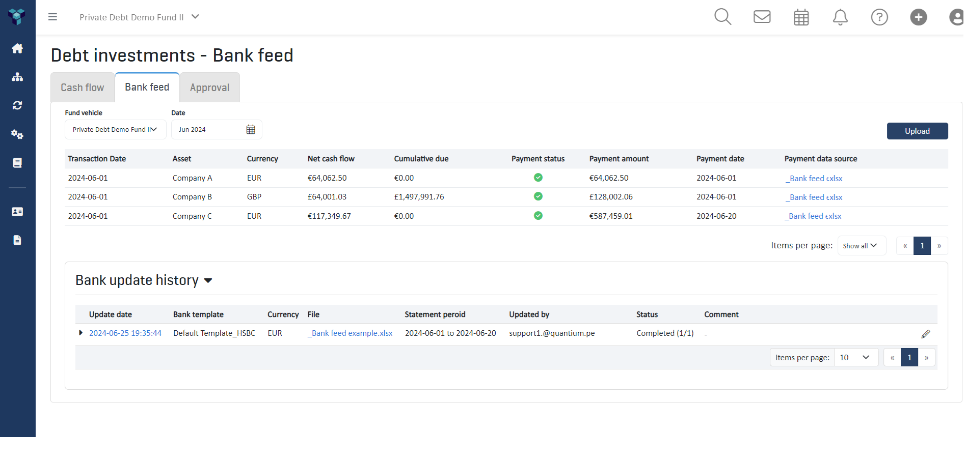Image resolution: width=967 pixels, height=461 pixels.
Task: Collapse the Bank update history section
Action: tap(208, 280)
